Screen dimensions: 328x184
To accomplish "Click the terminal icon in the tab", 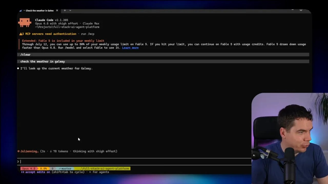I will click(20, 11).
